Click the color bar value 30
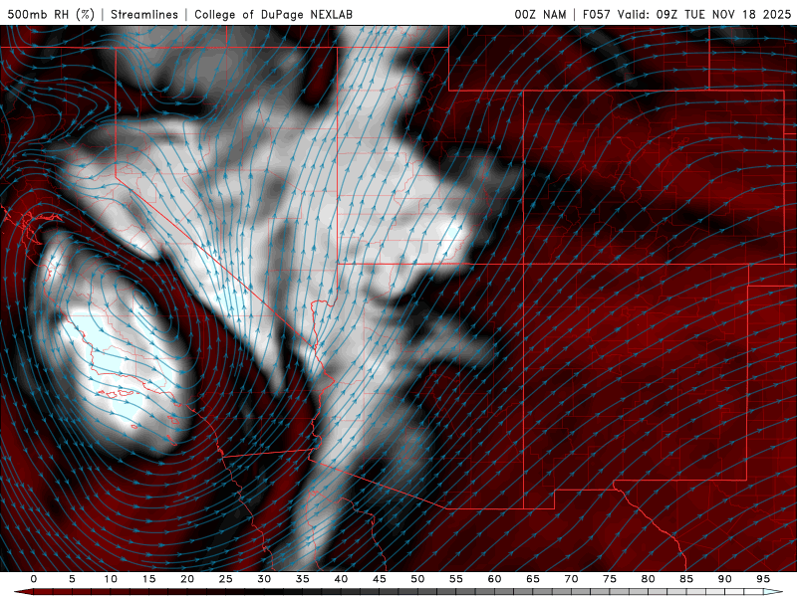Screen dimensions: 797x597 click(264, 579)
